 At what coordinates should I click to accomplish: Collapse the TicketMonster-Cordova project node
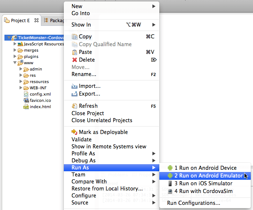[9, 38]
